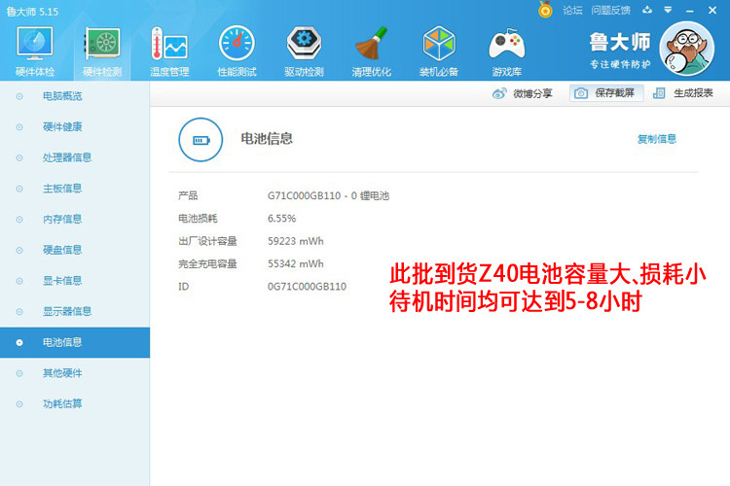Click the battery icon beside 电池信息 heading
730x486 pixels.
[201, 140]
